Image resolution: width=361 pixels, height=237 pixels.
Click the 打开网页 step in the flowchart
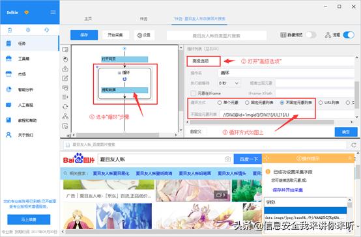coord(124,59)
